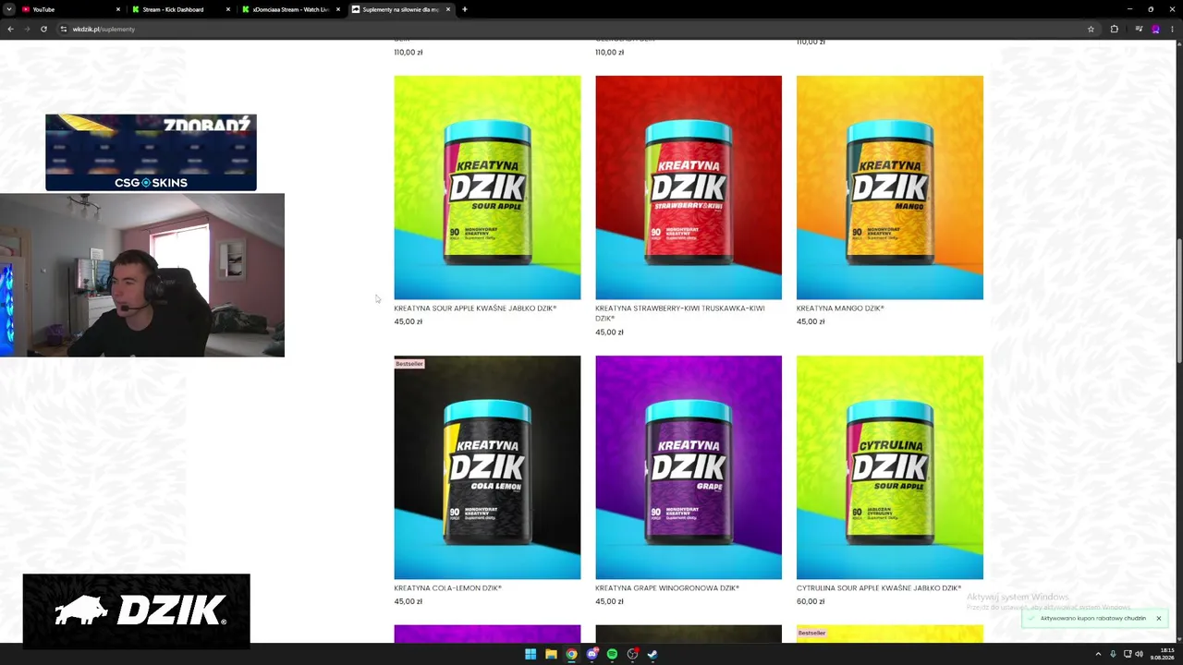The width and height of the screenshot is (1183, 665).
Task: Open Steam from the taskbar
Action: pyautogui.click(x=652, y=654)
